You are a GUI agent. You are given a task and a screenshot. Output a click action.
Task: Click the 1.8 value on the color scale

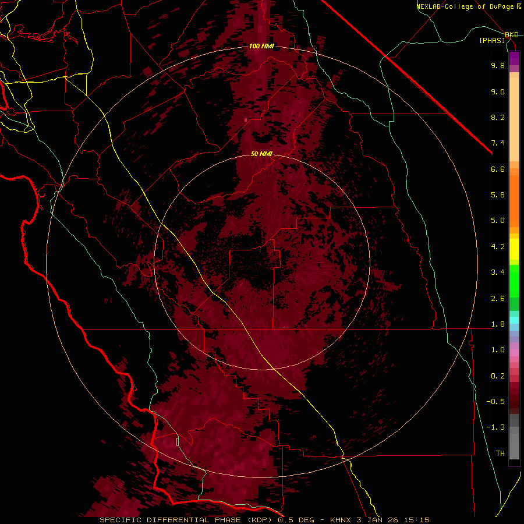point(498,324)
